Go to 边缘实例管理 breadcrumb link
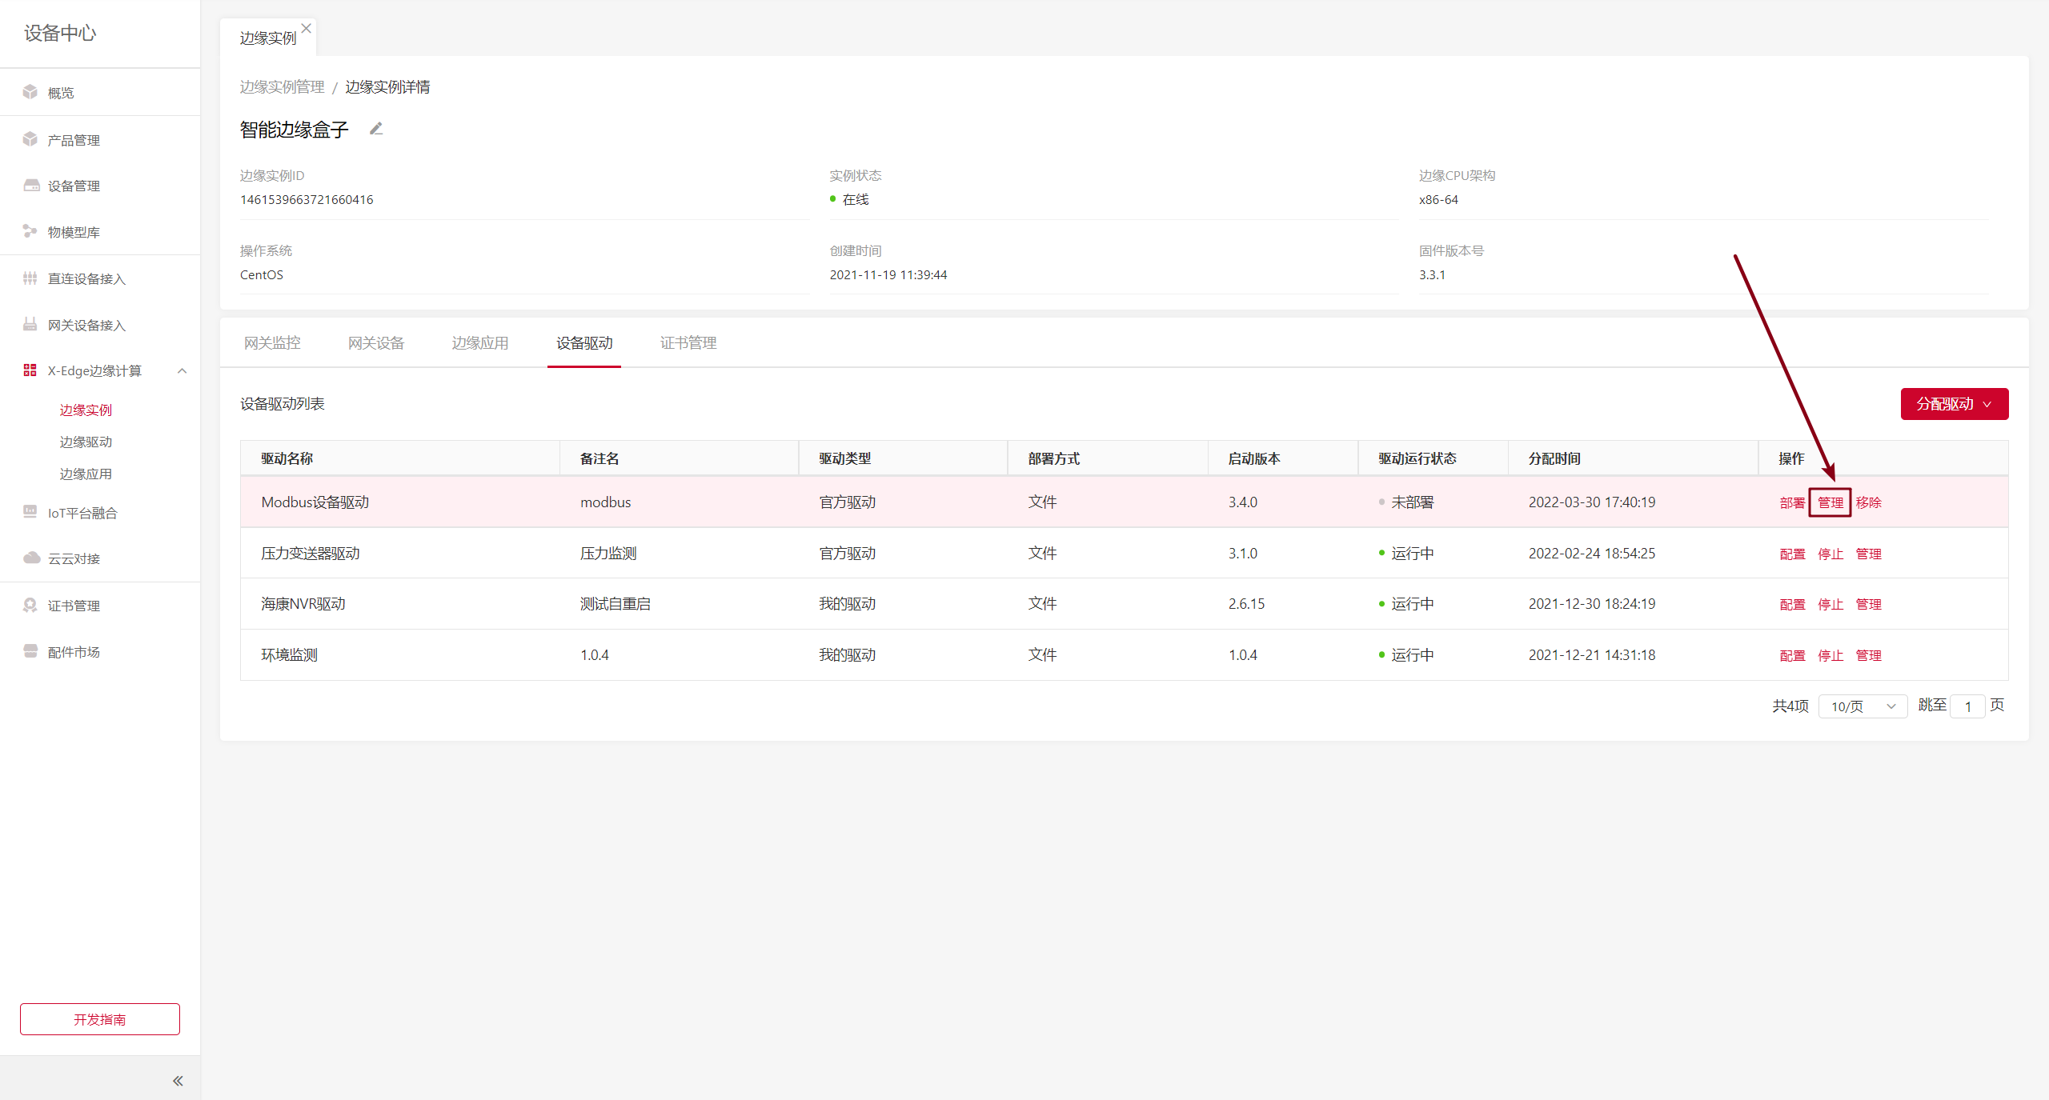 click(x=282, y=86)
